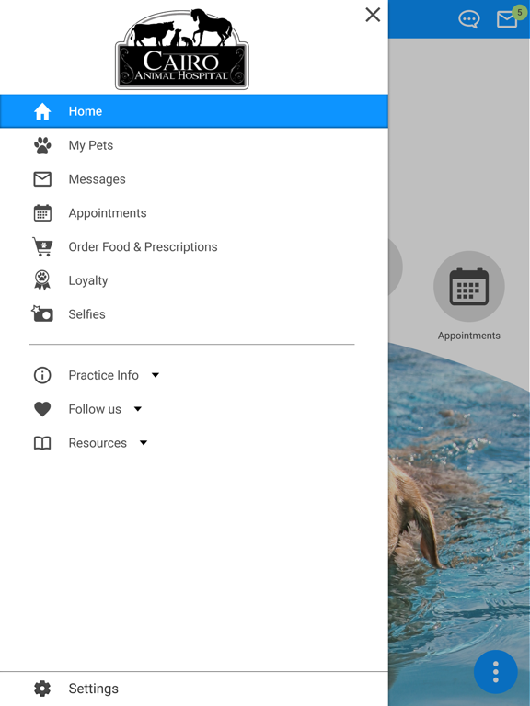The width and height of the screenshot is (530, 706).
Task: Click the Appointments calendar icon in menu
Action: tap(42, 213)
